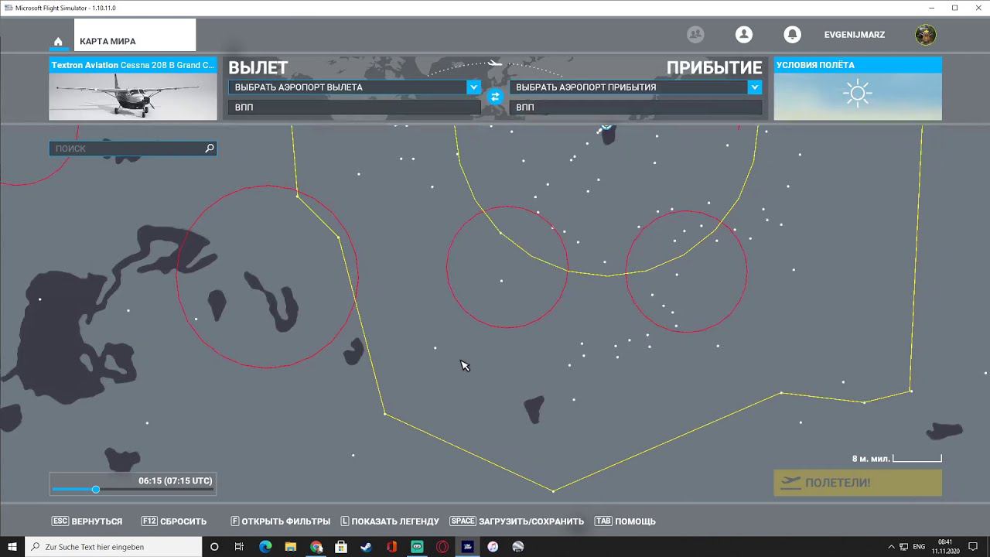Open the Windows Start menu
990x557 pixels.
(12, 547)
